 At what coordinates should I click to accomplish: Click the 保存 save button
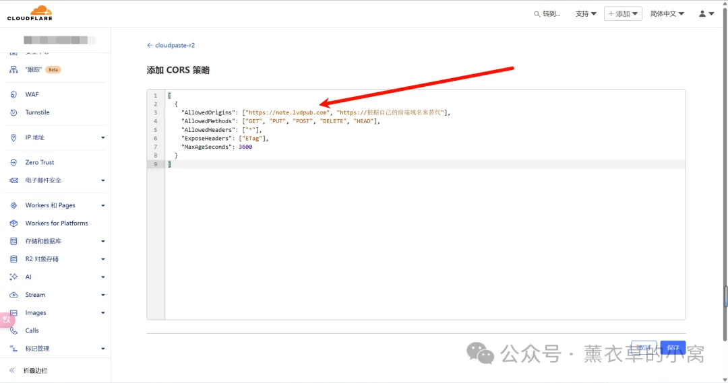673,347
